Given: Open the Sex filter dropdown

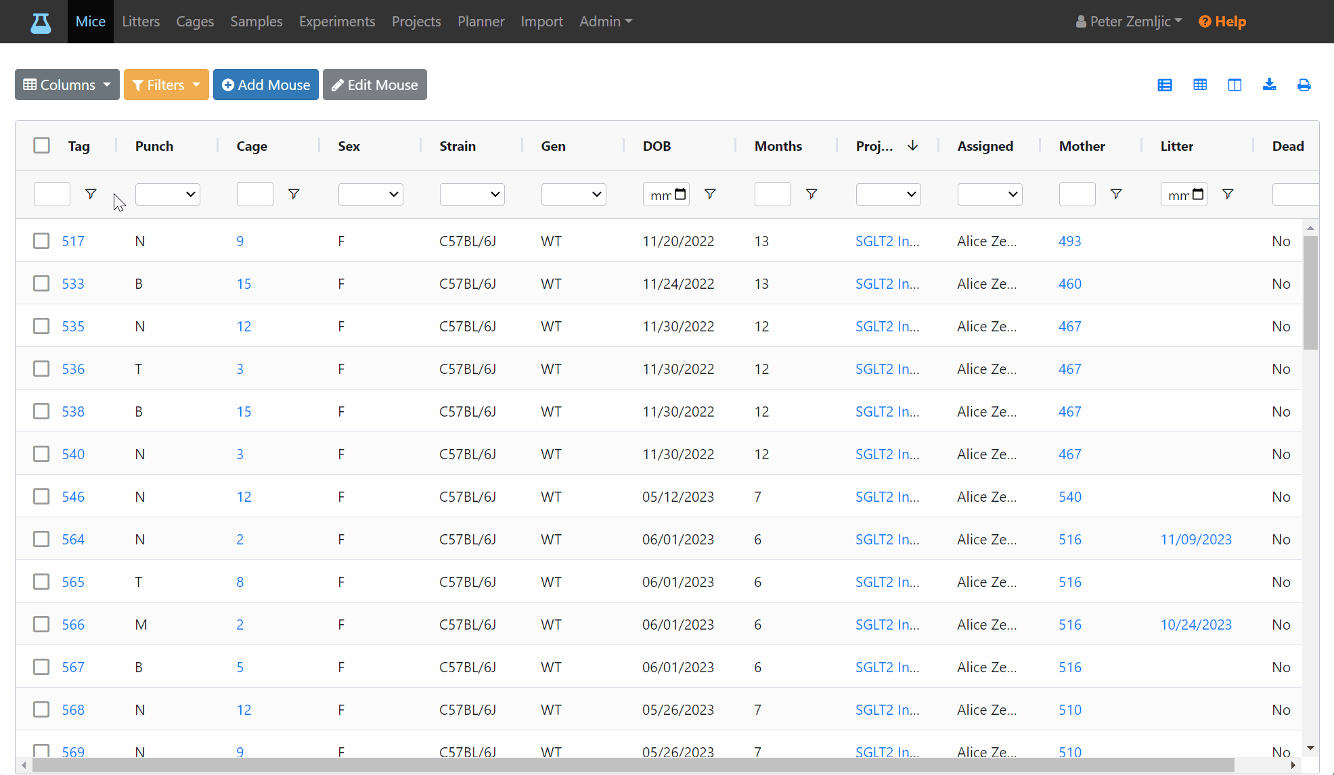Looking at the screenshot, I should pos(371,194).
